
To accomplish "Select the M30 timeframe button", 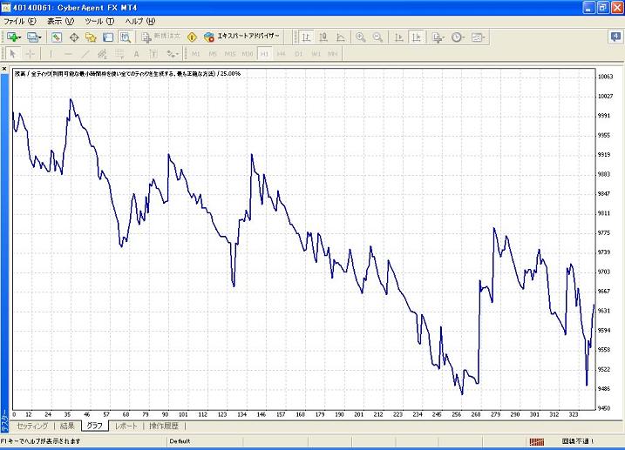I will click(248, 53).
